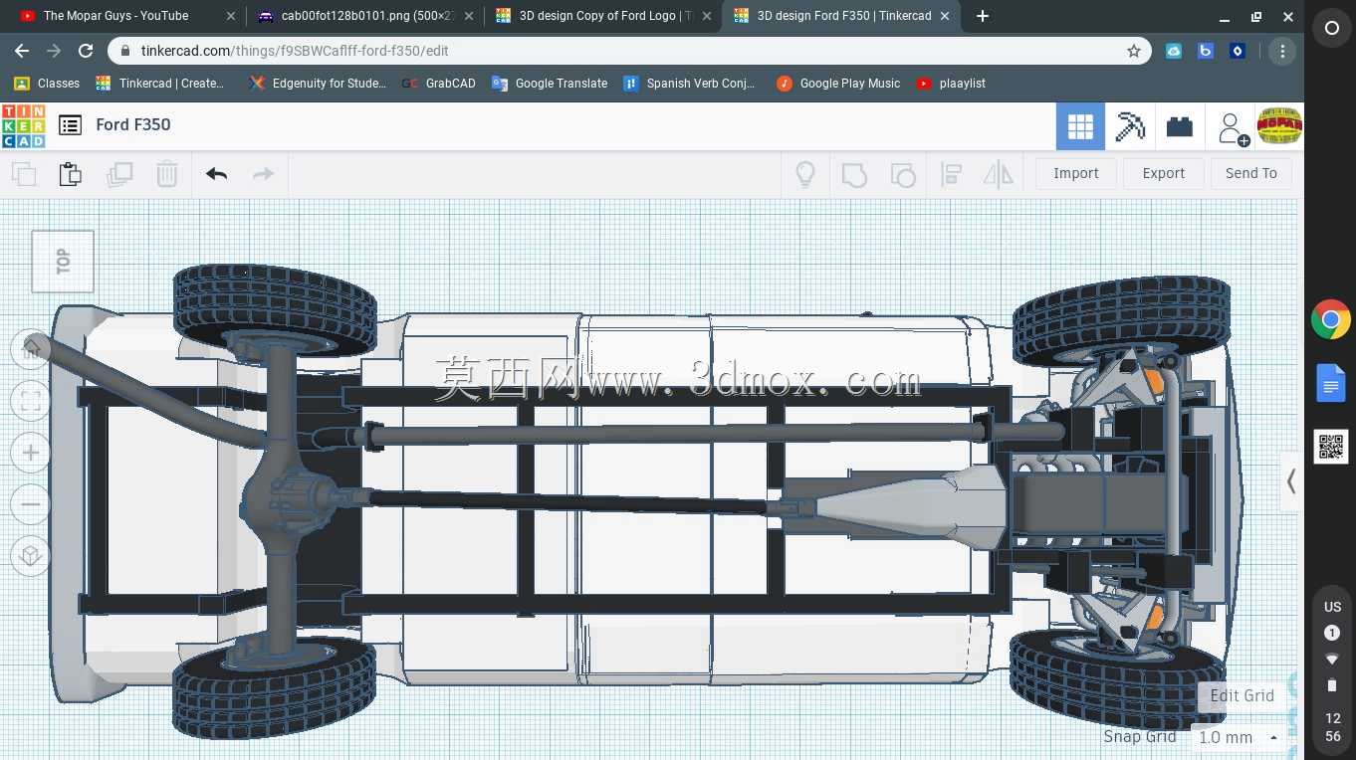Click the Ungroup shapes icon
This screenshot has height=760, width=1356.
[x=902, y=174]
